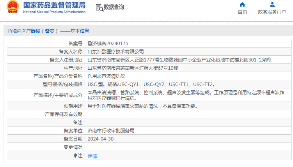Click the 备案人注册地址 row label

coord(66,60)
